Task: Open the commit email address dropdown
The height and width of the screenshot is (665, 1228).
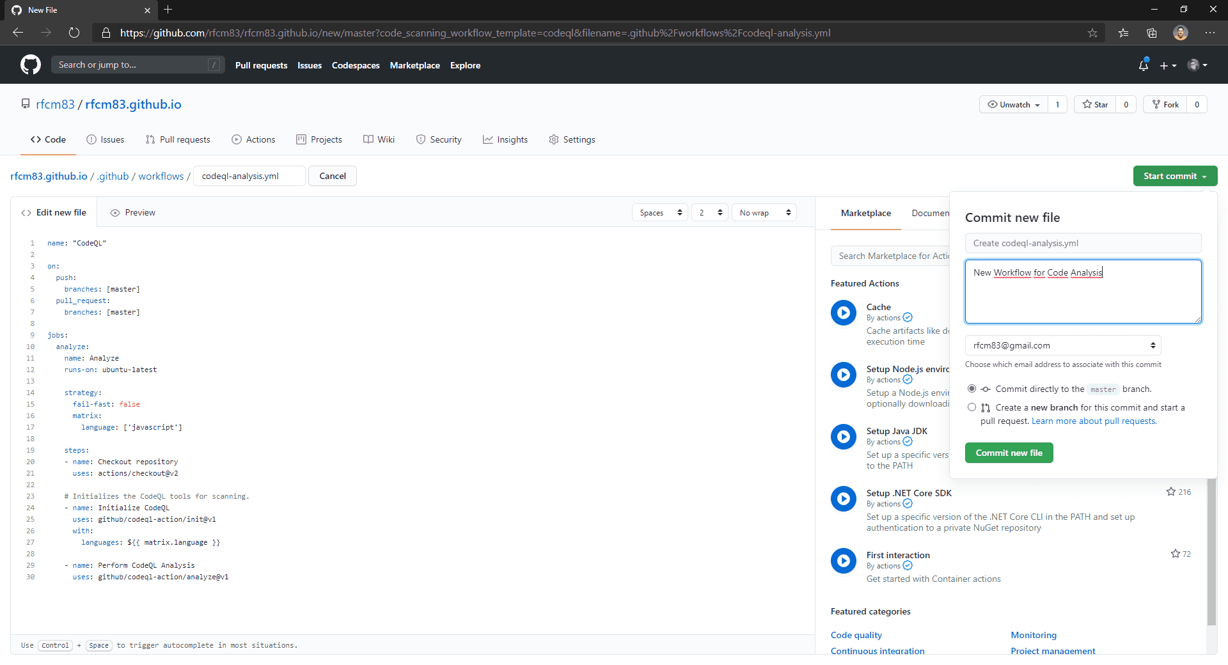Action: pos(1063,345)
